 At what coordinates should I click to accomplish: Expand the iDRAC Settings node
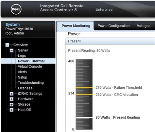point(11,94)
